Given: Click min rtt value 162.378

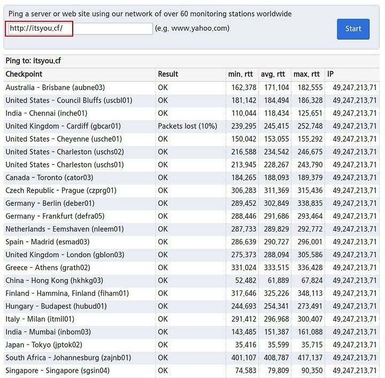Looking at the screenshot, I should (x=244, y=88).
